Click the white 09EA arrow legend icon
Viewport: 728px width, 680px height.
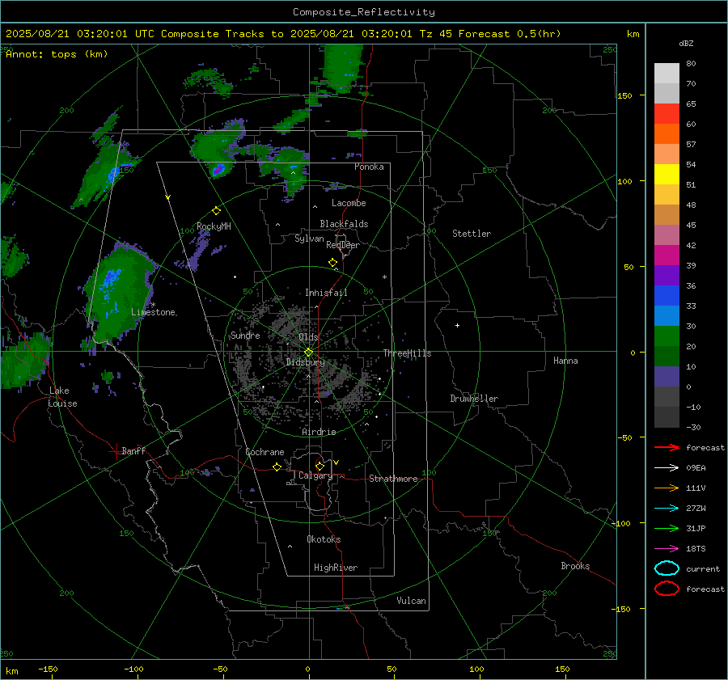point(667,467)
